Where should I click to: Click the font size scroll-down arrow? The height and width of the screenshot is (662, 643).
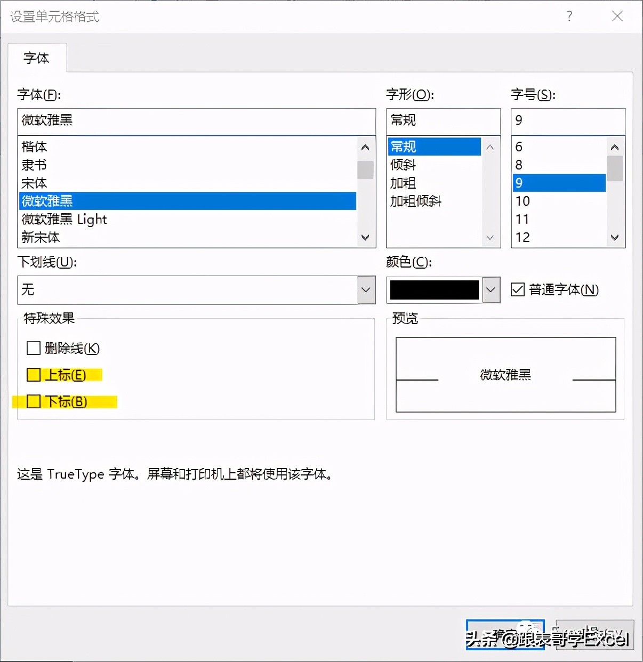coord(614,238)
